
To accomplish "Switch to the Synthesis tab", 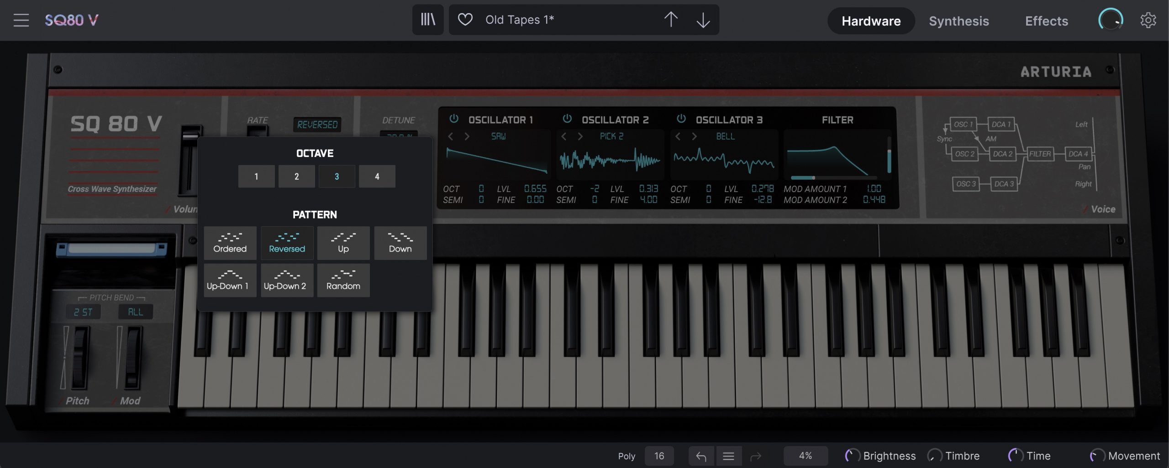I will (x=959, y=21).
